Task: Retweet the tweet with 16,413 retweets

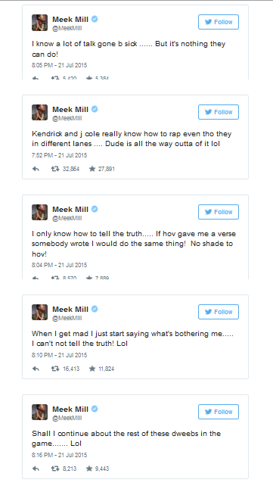Action: tap(55, 369)
